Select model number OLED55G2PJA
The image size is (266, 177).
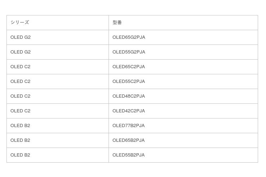[x=129, y=52]
